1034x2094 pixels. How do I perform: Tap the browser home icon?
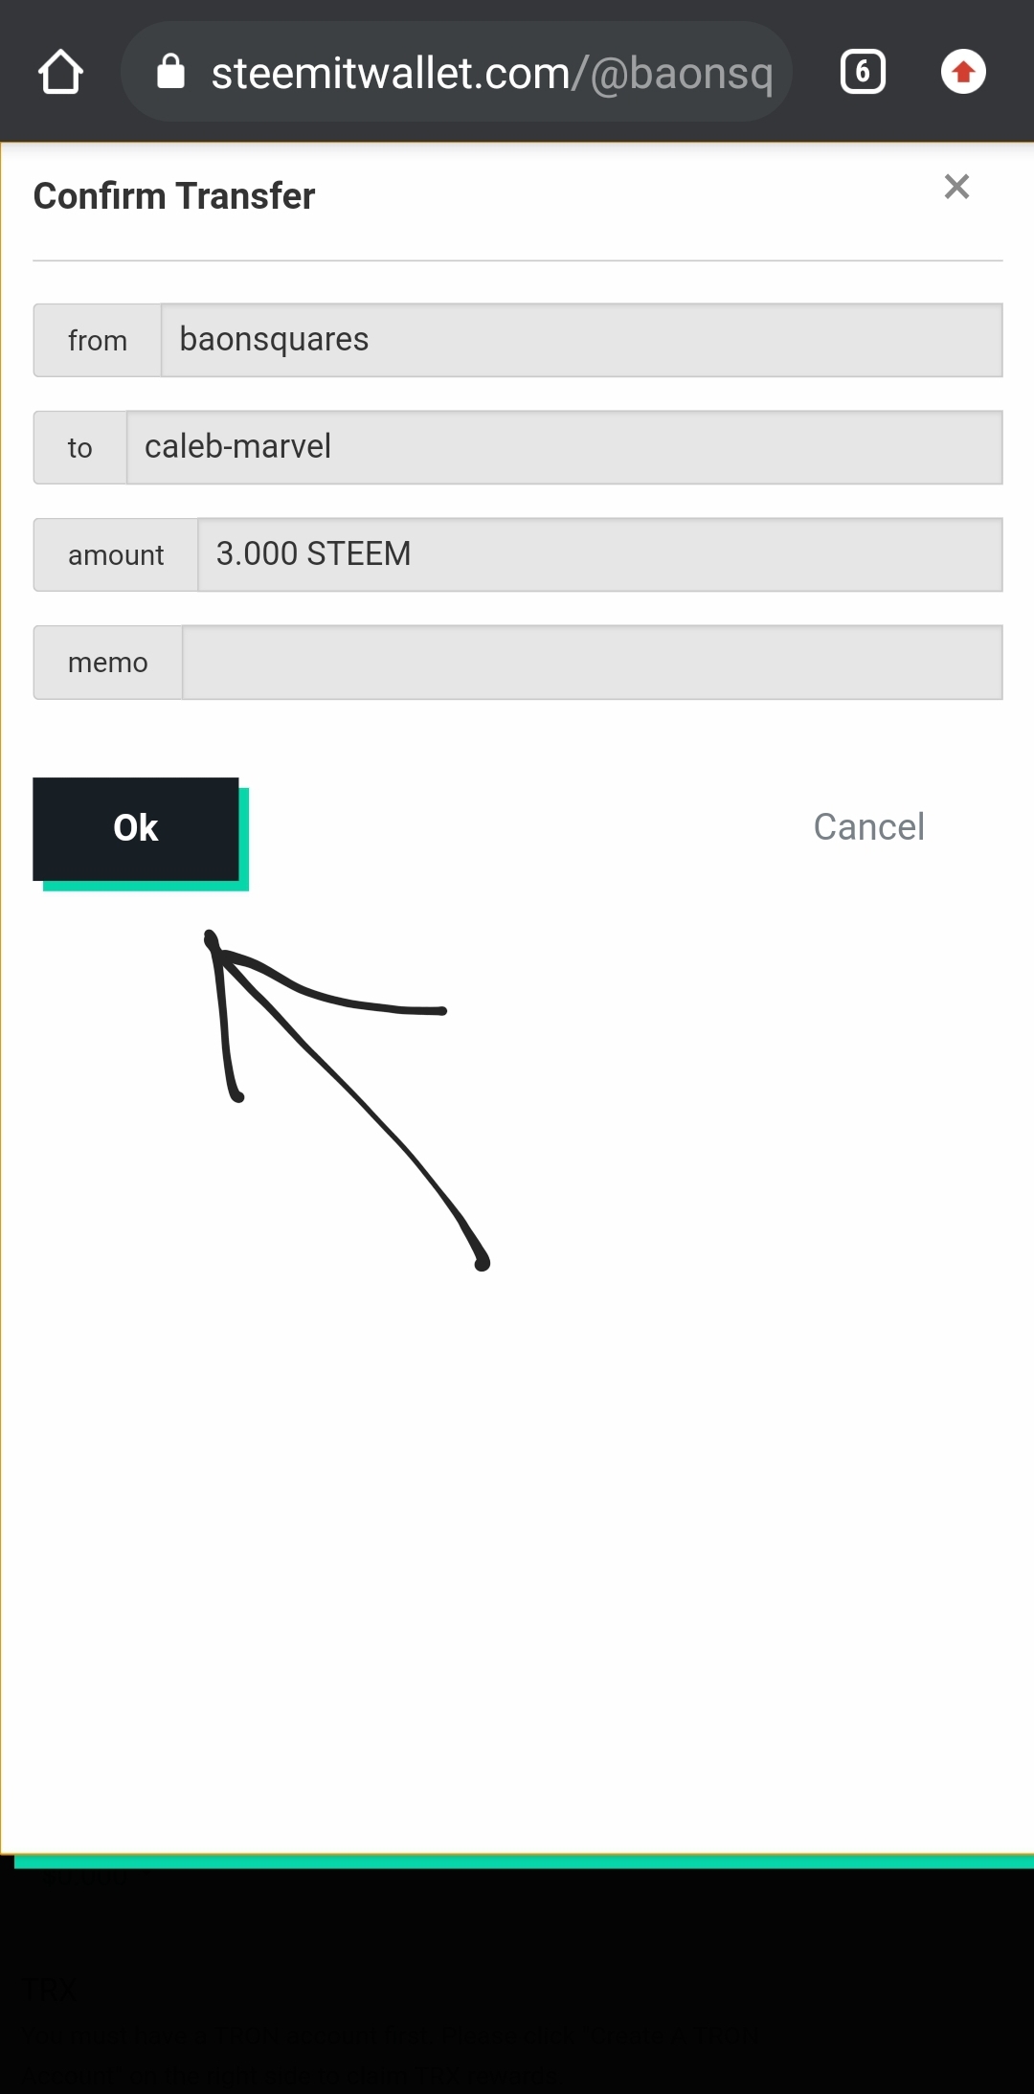click(60, 72)
